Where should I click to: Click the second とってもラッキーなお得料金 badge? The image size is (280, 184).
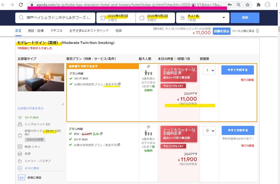(179, 134)
